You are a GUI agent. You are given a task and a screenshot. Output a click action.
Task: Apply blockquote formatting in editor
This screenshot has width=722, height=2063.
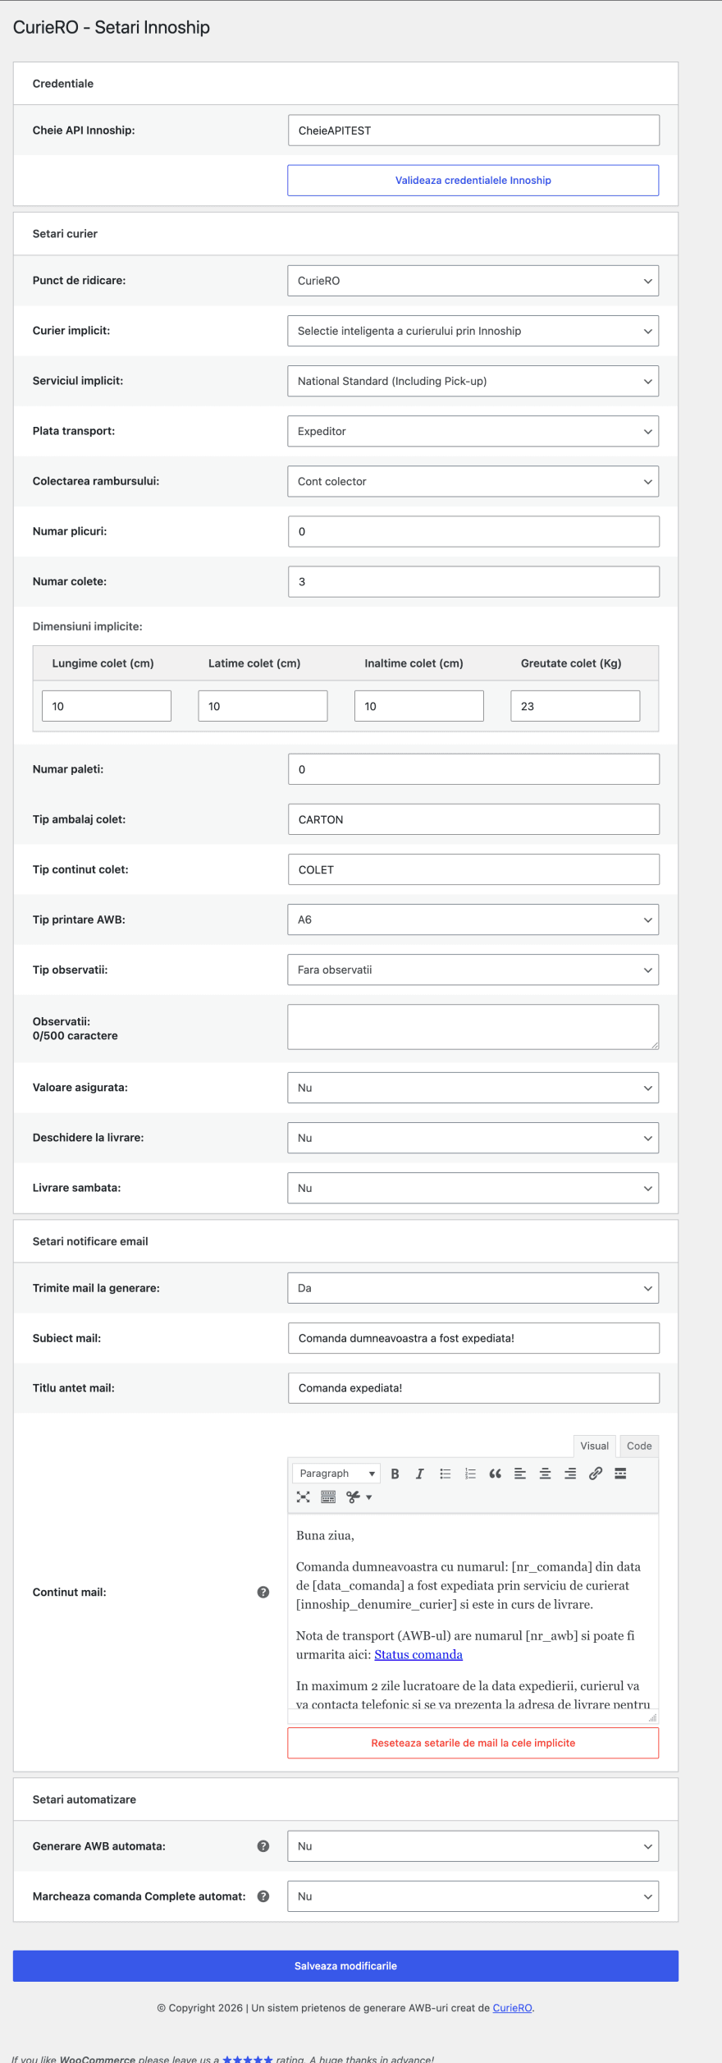pyautogui.click(x=495, y=1474)
